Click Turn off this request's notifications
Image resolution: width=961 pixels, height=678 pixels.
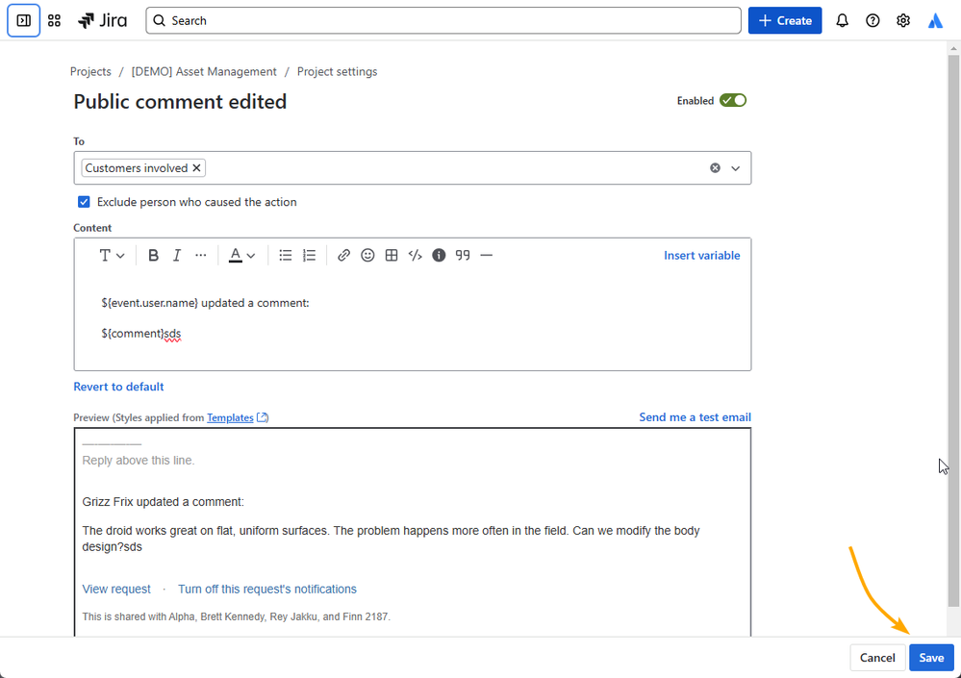267,590
